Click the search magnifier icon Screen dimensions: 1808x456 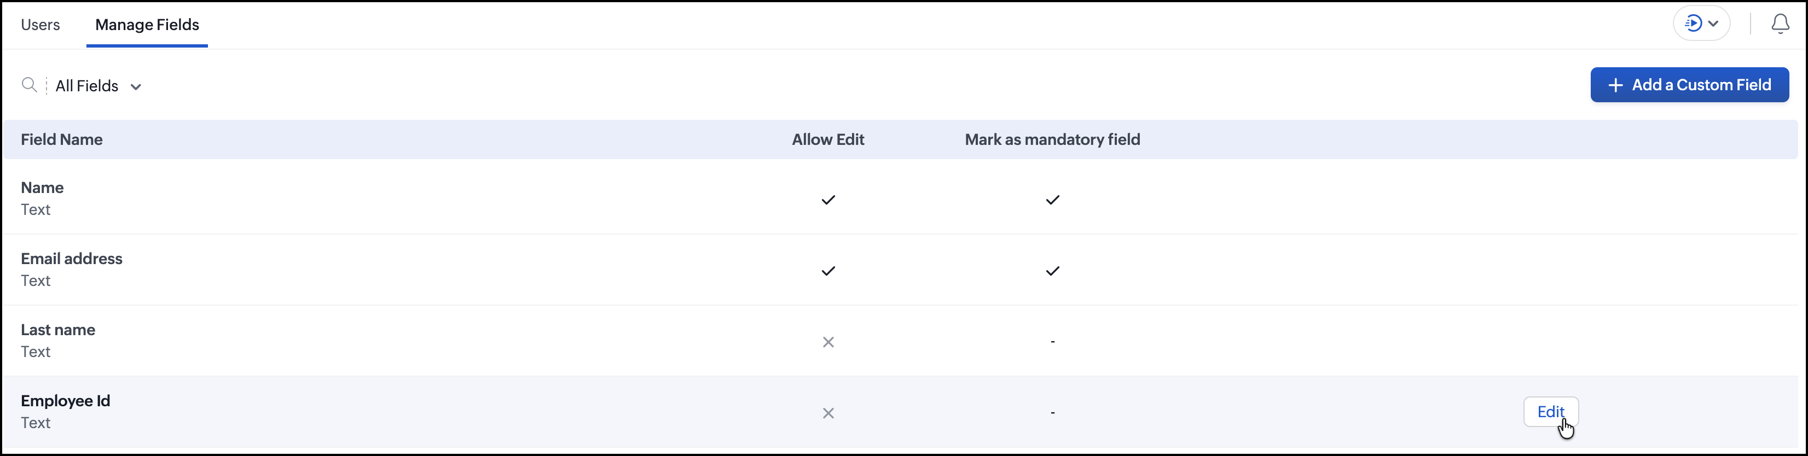point(29,85)
